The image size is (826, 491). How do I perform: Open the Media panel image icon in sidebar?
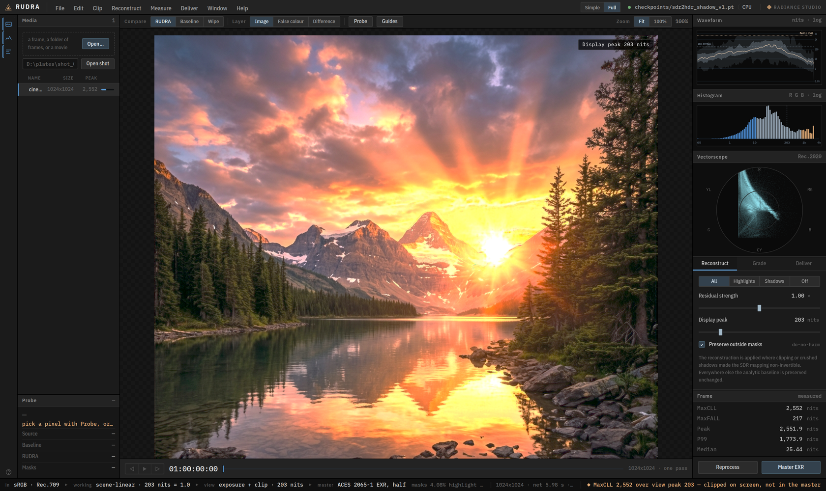tap(8, 25)
